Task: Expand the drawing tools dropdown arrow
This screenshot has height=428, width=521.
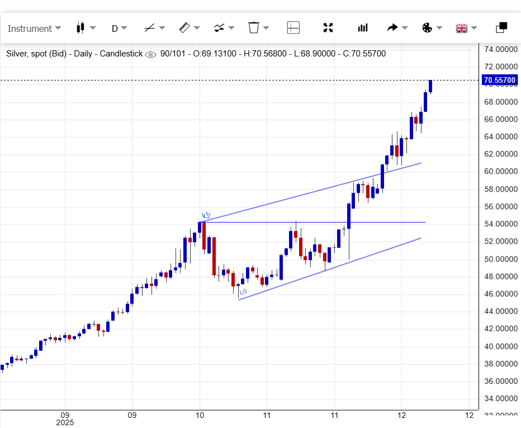Action: tap(162, 28)
